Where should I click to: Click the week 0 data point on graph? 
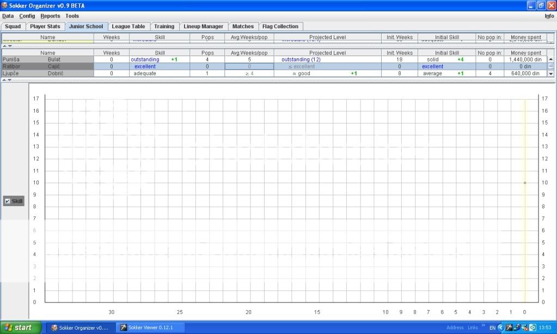[524, 183]
